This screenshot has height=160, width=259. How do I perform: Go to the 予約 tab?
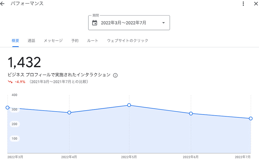tap(75, 41)
